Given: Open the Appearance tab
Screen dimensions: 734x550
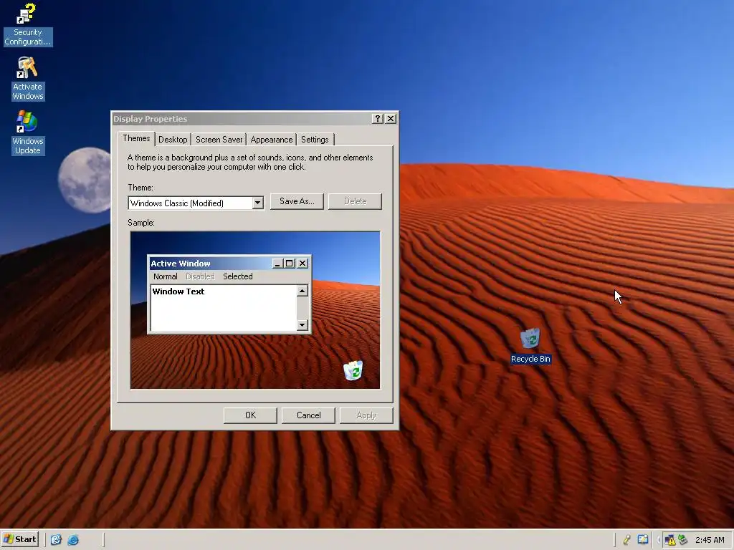Looking at the screenshot, I should (x=272, y=140).
